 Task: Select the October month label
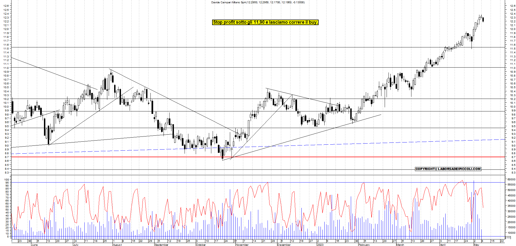[x=201, y=245]
